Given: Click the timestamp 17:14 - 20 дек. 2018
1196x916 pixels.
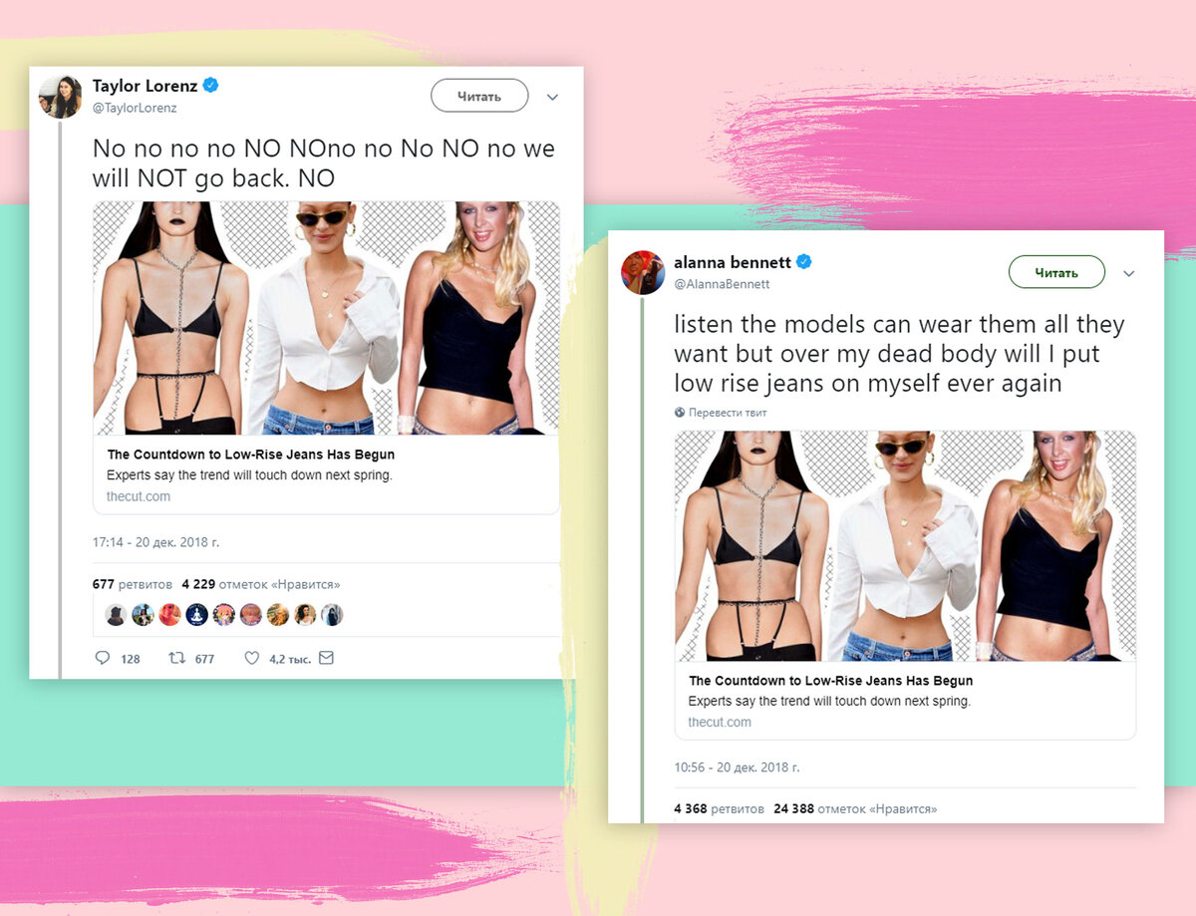Looking at the screenshot, I should click(155, 543).
